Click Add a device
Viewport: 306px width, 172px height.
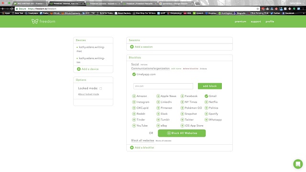(x=88, y=69)
